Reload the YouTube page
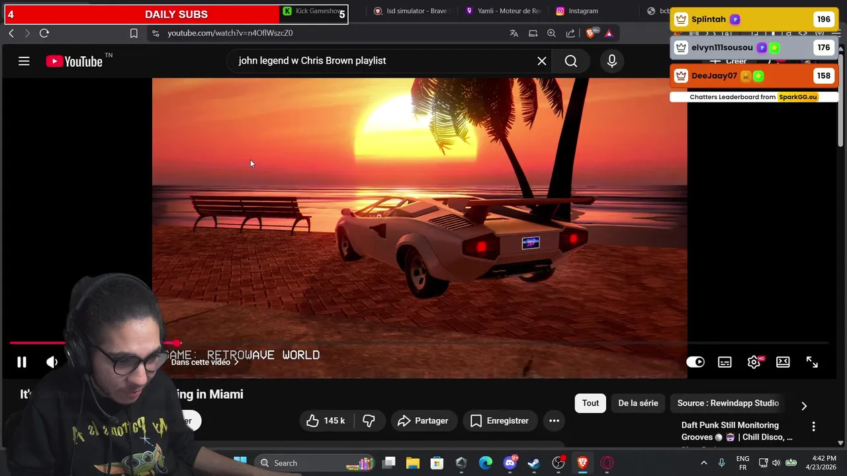The height and width of the screenshot is (476, 847). point(44,33)
